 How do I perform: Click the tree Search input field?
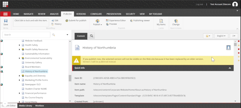(26, 35)
